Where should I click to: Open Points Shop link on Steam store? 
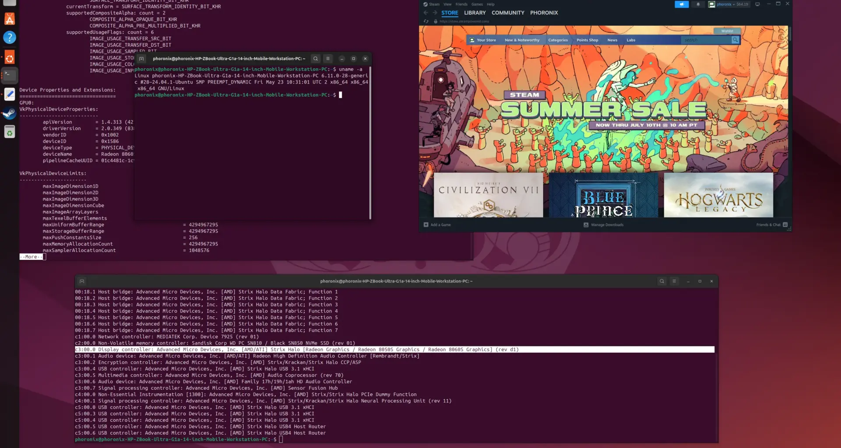click(587, 40)
